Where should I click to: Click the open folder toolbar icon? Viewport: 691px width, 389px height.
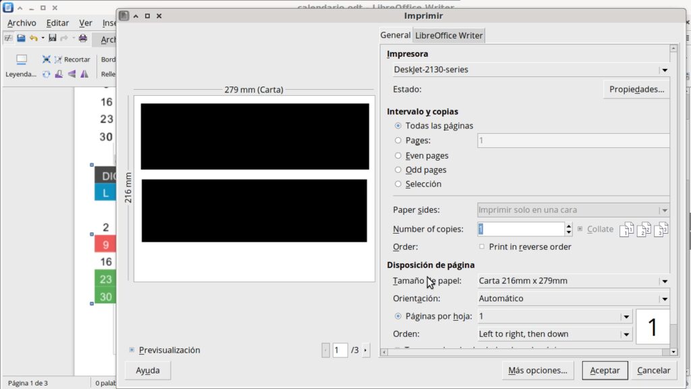click(21, 38)
